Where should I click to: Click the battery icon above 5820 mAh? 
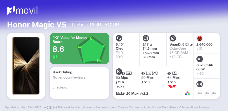(x=200, y=59)
